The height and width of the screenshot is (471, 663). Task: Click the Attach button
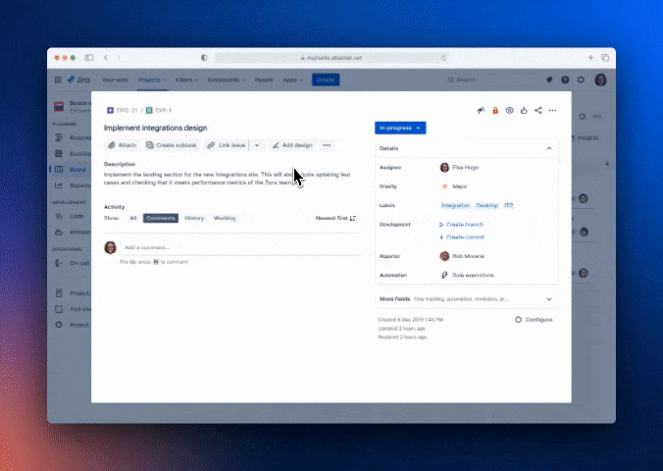tap(123, 145)
